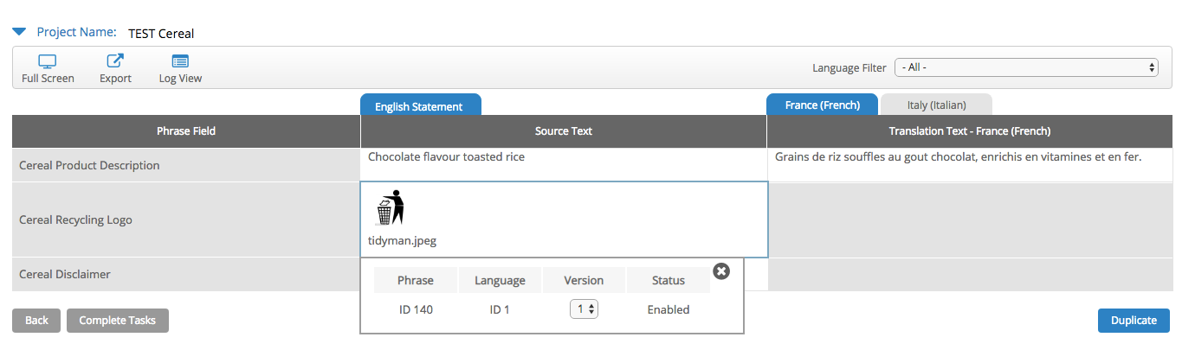Click the empty translation cell for Recycling Logo
1195x350 pixels.
tap(970, 220)
